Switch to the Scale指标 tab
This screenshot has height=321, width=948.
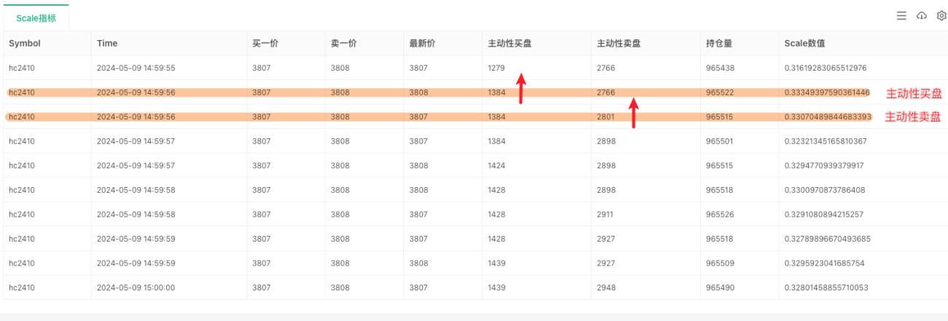point(36,18)
